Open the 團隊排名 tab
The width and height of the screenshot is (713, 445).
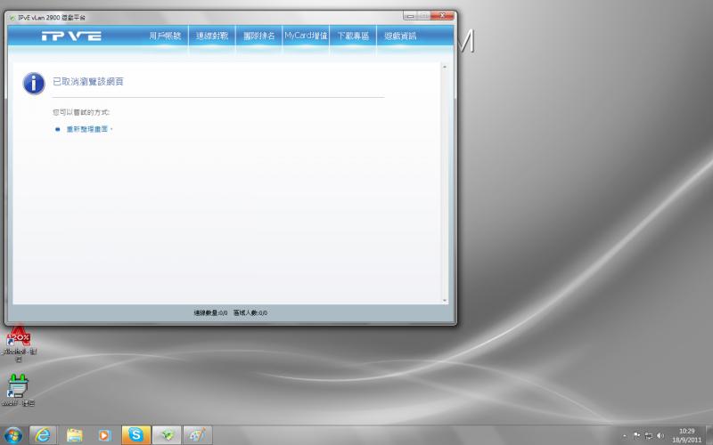click(x=258, y=36)
